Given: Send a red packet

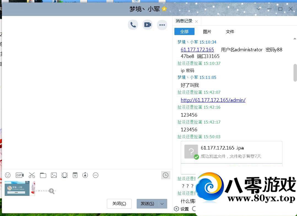Looking at the screenshot, I should [x=75, y=175].
